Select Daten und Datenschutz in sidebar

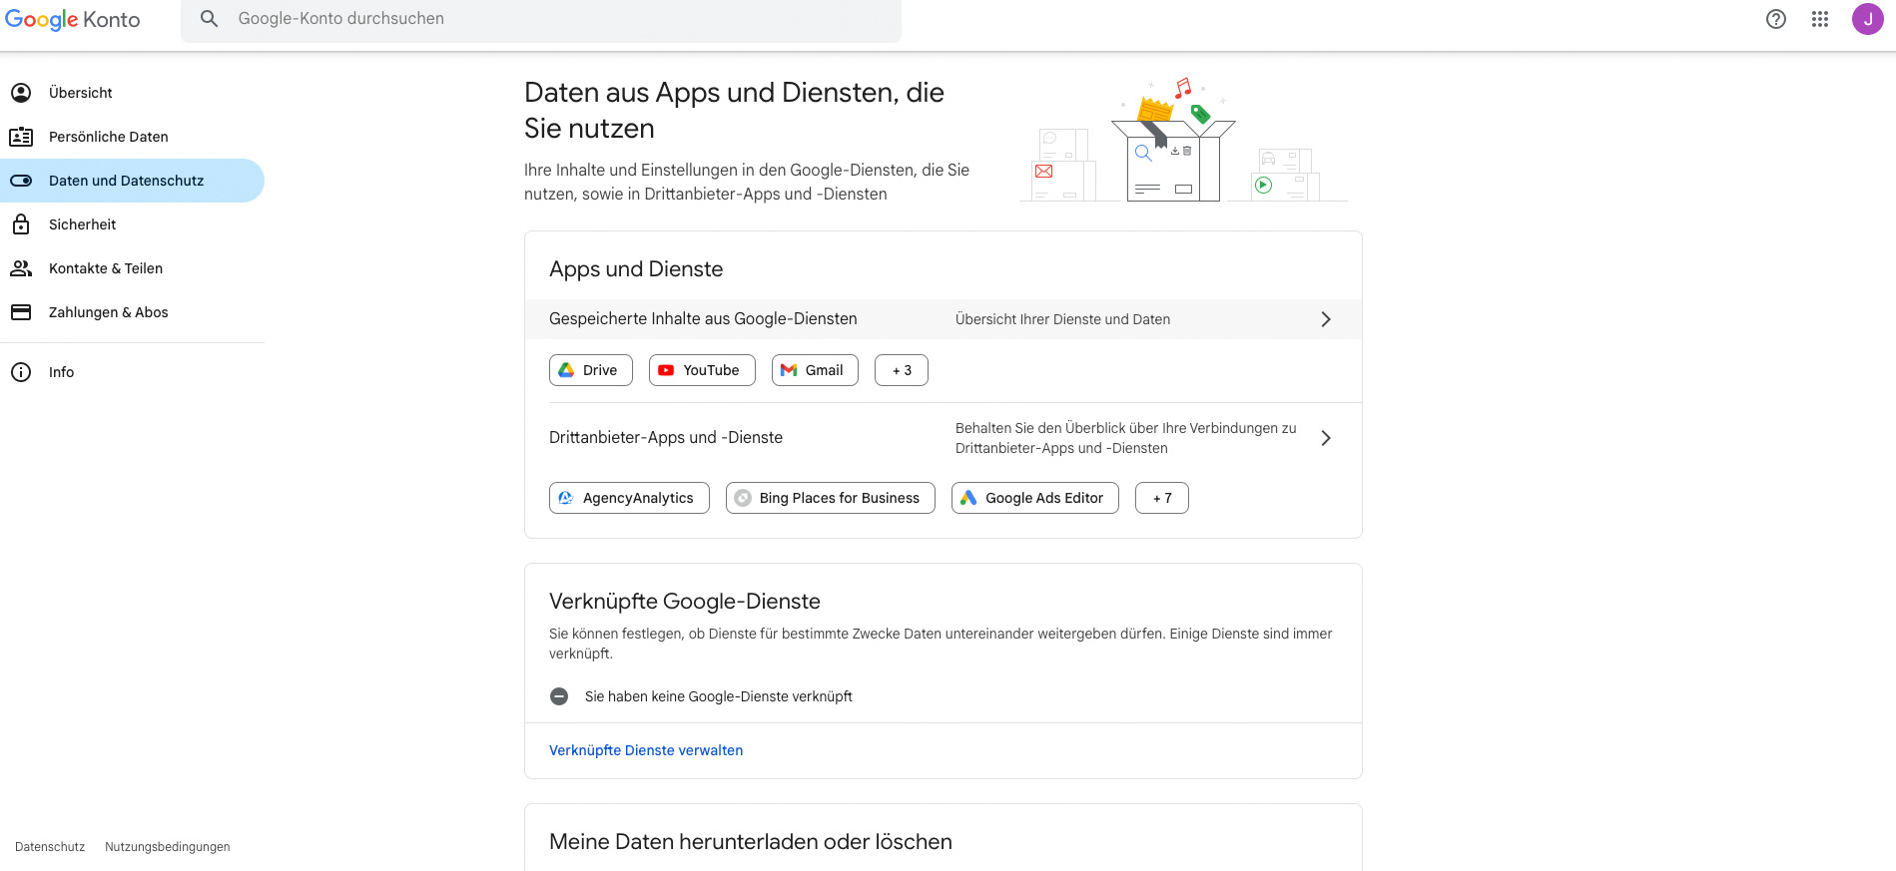(x=132, y=181)
